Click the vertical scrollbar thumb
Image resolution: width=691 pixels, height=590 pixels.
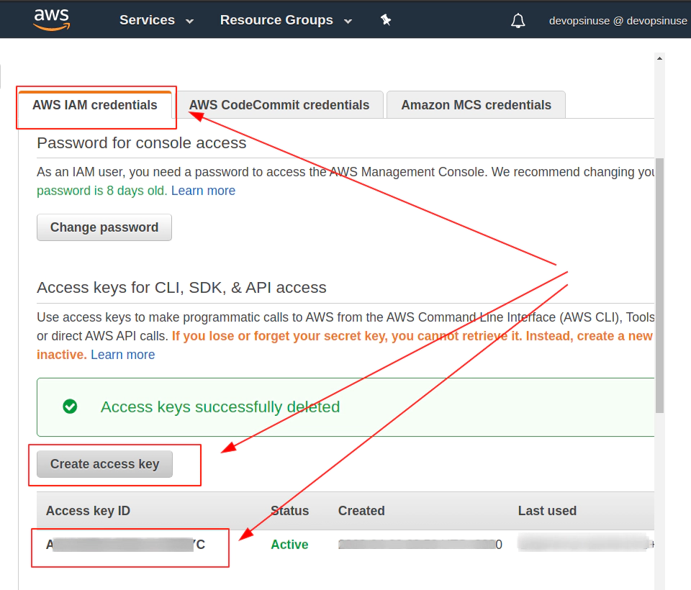(659, 285)
